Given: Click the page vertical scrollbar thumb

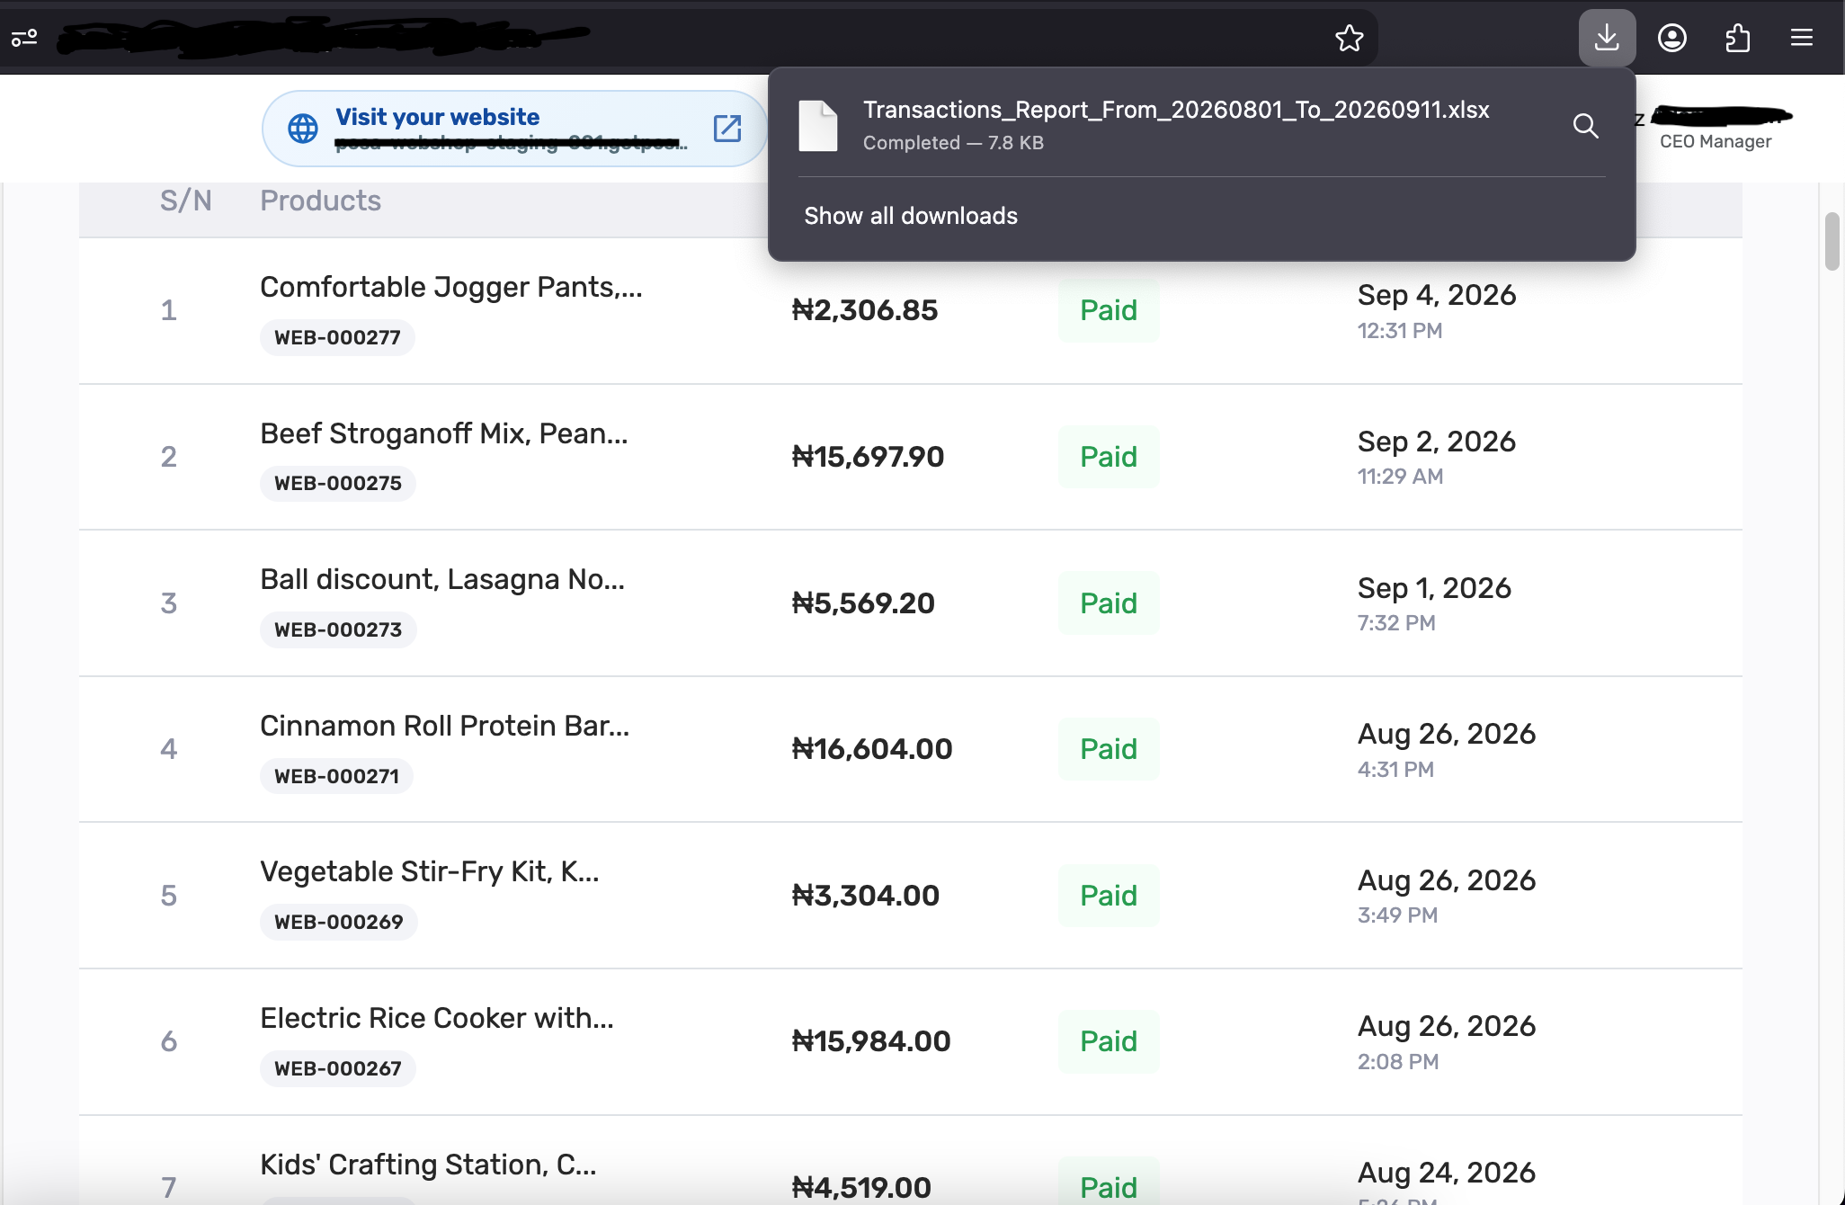Looking at the screenshot, I should (x=1832, y=241).
